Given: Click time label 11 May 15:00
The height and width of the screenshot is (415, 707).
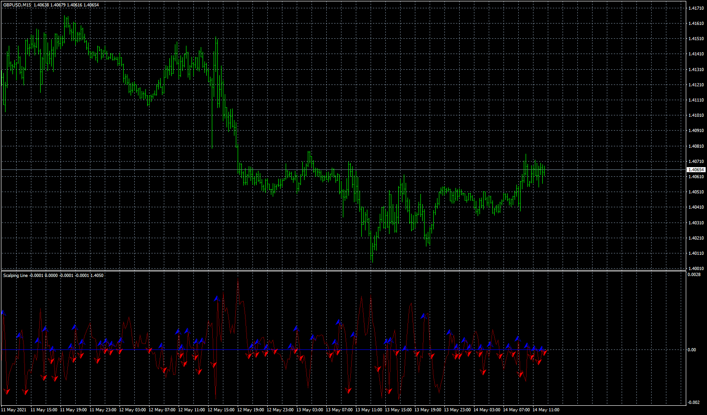Looking at the screenshot, I should (44, 410).
